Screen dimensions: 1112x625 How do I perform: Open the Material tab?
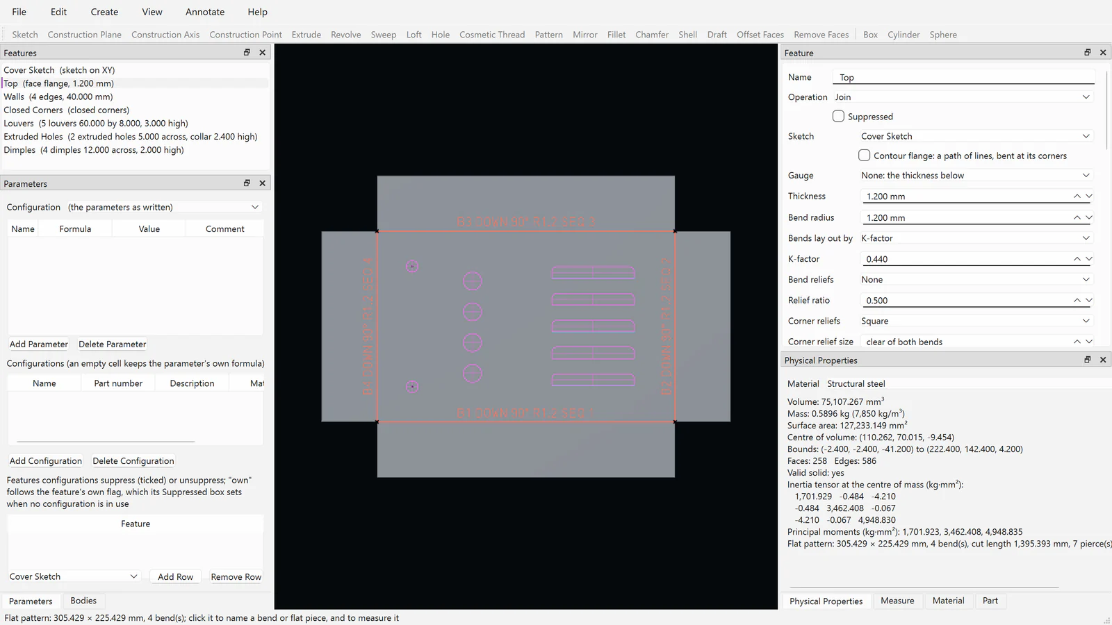[949, 601]
